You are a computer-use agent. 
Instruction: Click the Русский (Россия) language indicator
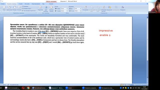pos(14,85)
